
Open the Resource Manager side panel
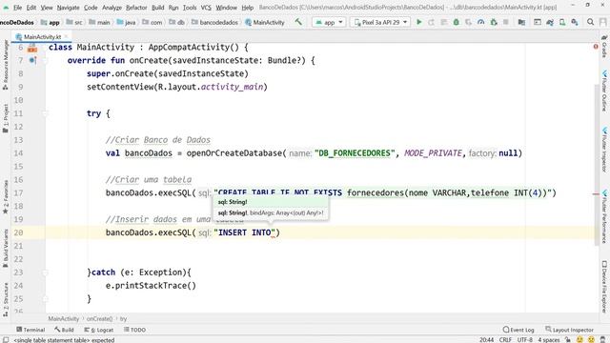click(x=6, y=64)
